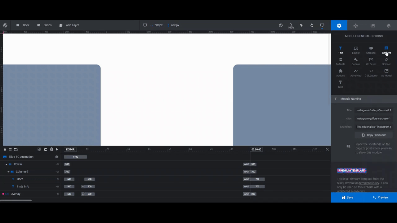Switch to the Layer options tab
The width and height of the screenshot is (397, 223).
pyautogui.click(x=389, y=26)
